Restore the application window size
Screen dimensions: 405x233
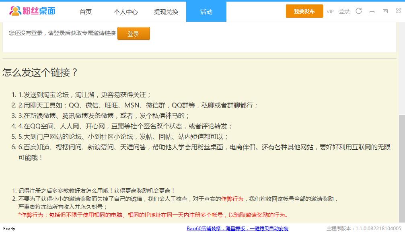pos(385,11)
